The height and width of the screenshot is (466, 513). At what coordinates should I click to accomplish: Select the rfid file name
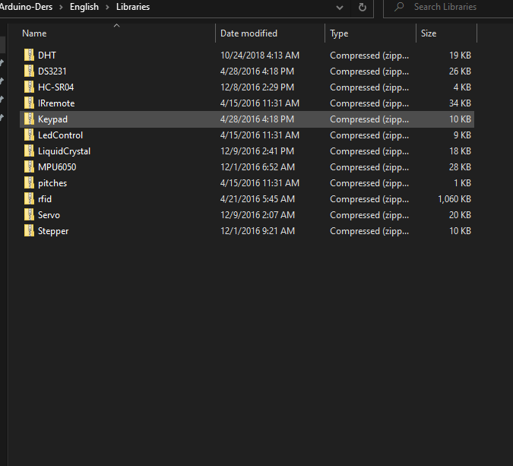coord(45,199)
